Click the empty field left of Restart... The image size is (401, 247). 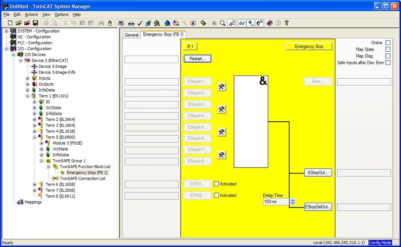[152, 59]
